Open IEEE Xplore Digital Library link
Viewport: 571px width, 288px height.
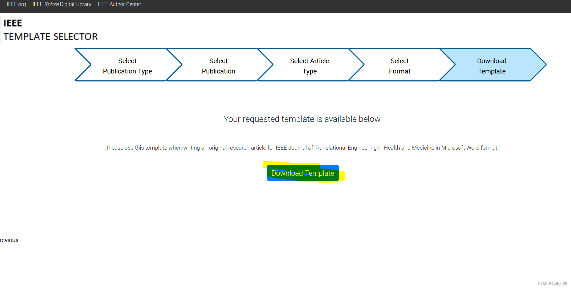click(x=62, y=4)
